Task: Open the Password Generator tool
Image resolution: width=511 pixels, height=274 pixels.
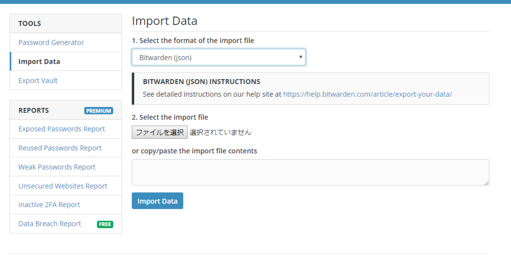Action: [x=51, y=43]
